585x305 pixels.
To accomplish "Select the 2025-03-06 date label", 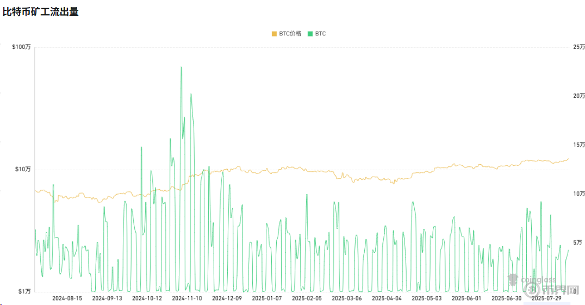I will pyautogui.click(x=347, y=298).
